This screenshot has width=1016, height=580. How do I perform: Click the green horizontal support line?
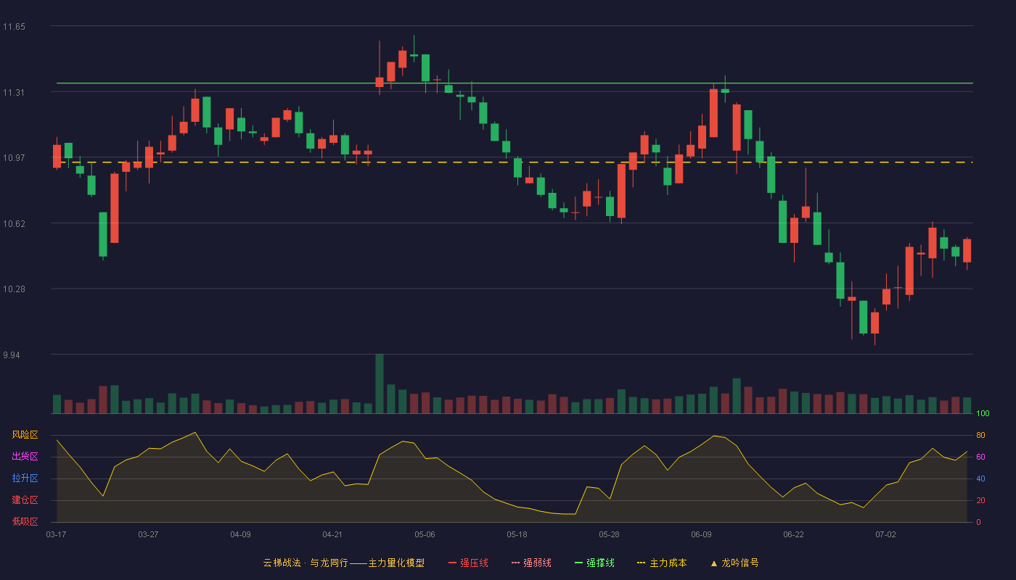pos(515,83)
